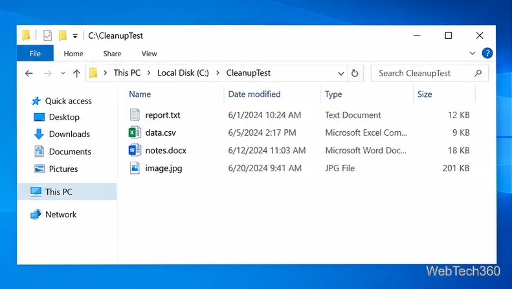Screen dimensions: 512x289
Task: Select the report.txt file icon
Action: pyautogui.click(x=135, y=115)
